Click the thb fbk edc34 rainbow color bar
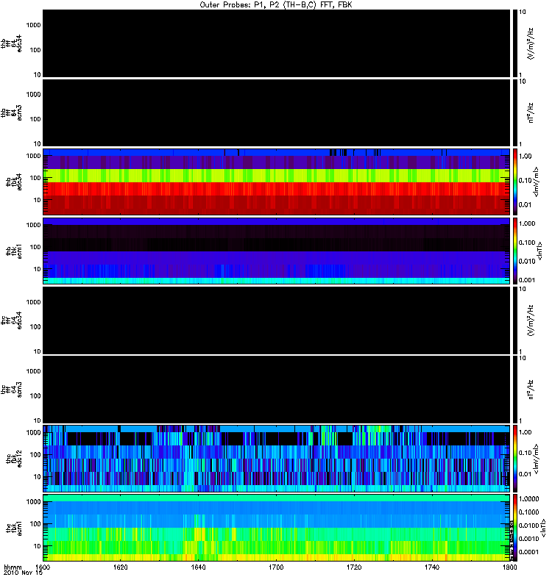 (514, 182)
